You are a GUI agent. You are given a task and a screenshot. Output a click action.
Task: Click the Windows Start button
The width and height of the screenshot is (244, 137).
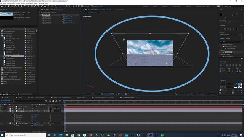(2, 135)
